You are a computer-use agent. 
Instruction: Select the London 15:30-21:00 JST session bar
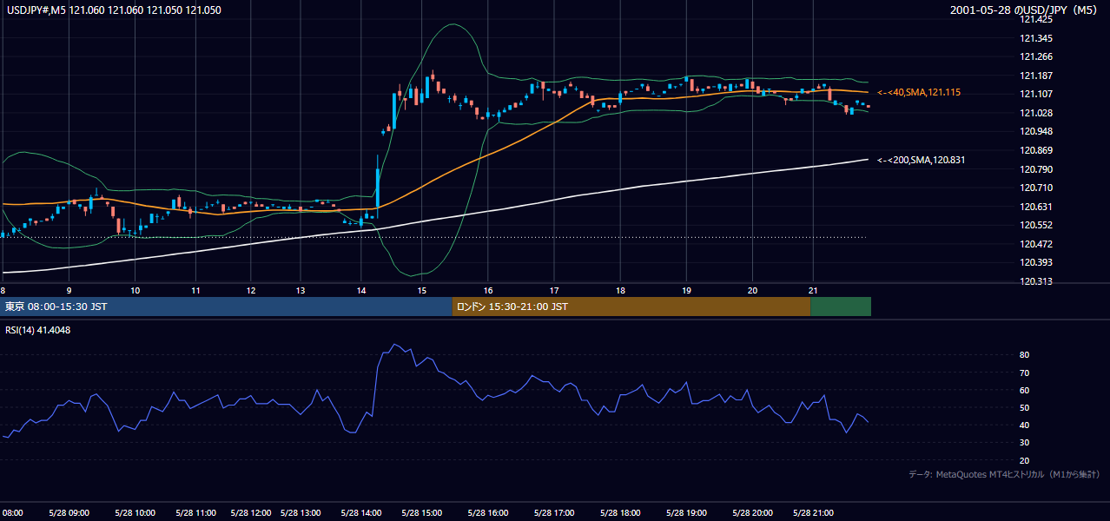click(631, 307)
